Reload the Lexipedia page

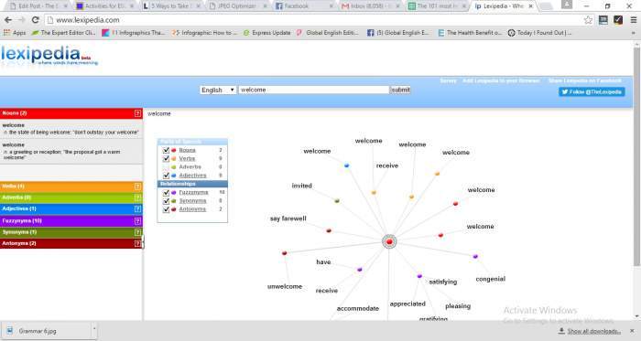click(35, 20)
